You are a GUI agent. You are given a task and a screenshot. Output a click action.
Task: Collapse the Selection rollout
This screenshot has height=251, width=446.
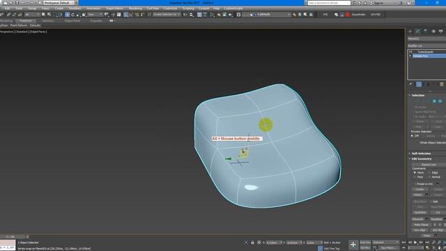pos(417,96)
